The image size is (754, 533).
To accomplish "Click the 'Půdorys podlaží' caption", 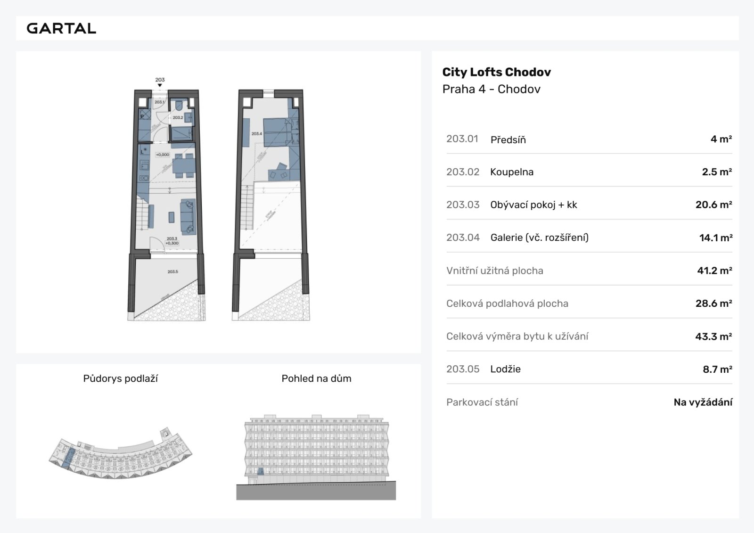I will 120,378.
